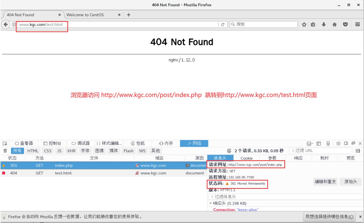Select the 消息头 details tab
The height and width of the screenshot is (223, 364).
coord(220,158)
